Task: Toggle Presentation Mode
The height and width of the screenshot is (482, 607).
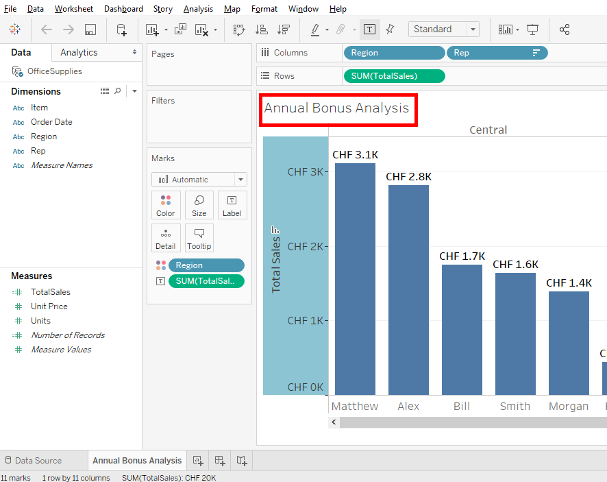Action: click(534, 29)
